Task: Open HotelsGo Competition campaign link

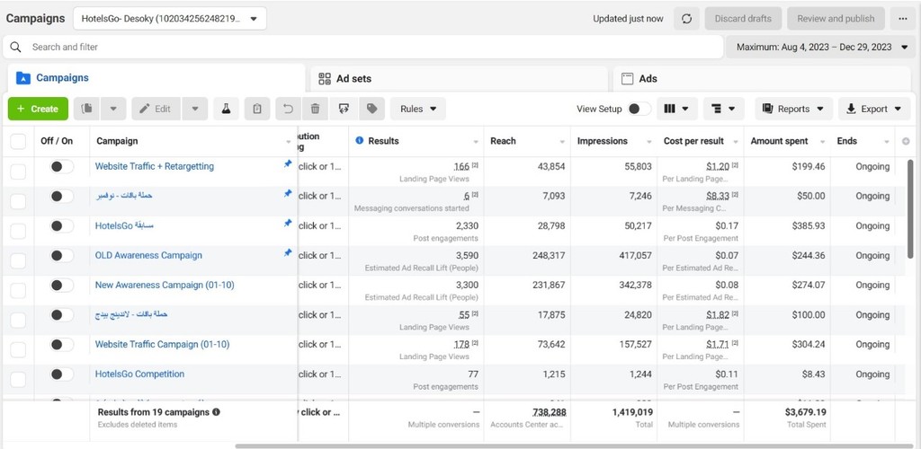Action: tap(139, 374)
